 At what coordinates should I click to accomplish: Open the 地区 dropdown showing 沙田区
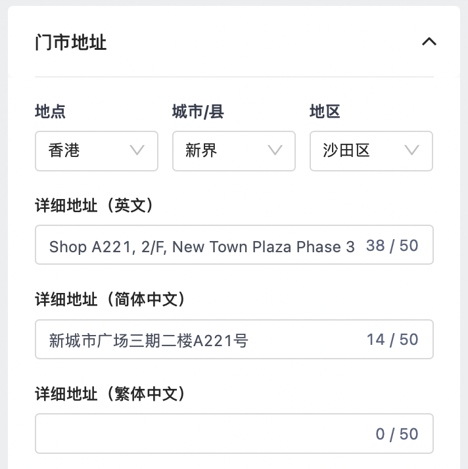371,151
